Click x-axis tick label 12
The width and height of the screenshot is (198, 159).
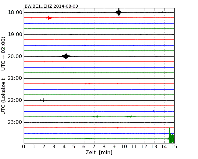point(144,147)
